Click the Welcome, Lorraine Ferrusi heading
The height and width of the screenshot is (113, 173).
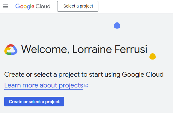[x=84, y=49]
